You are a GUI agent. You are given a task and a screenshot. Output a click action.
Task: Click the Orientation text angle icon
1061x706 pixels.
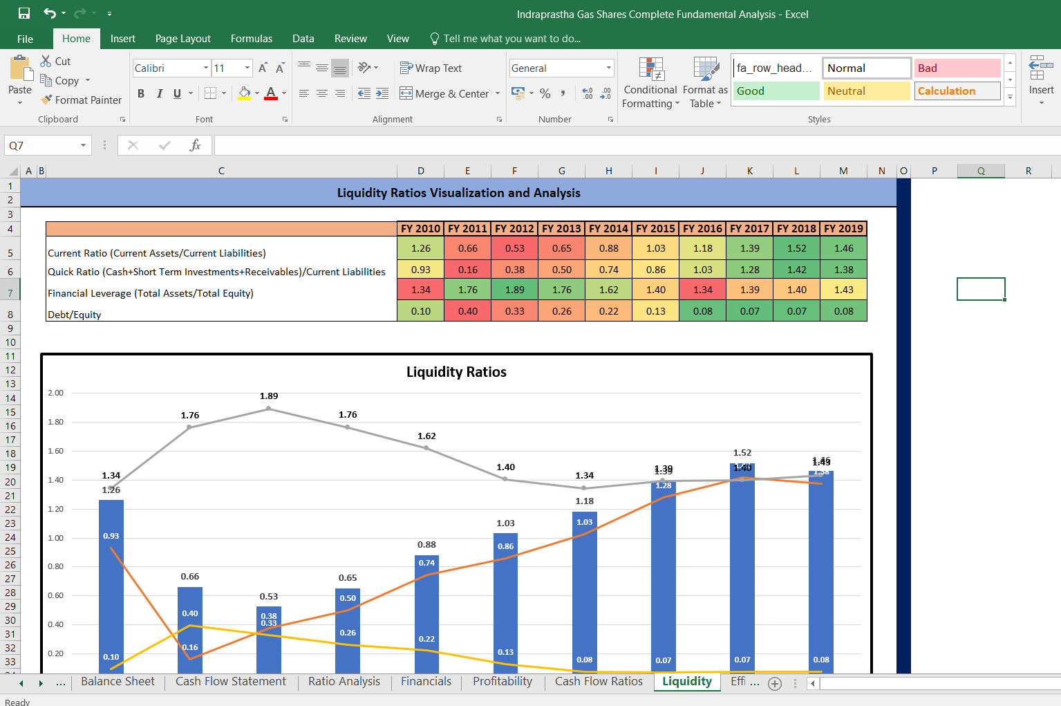pos(364,68)
